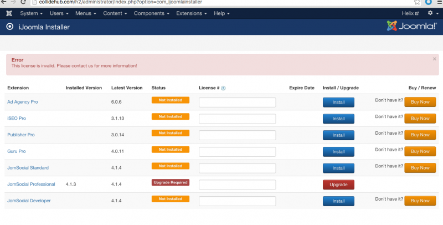Click the iJoomla Installer title icon

(x=10, y=27)
